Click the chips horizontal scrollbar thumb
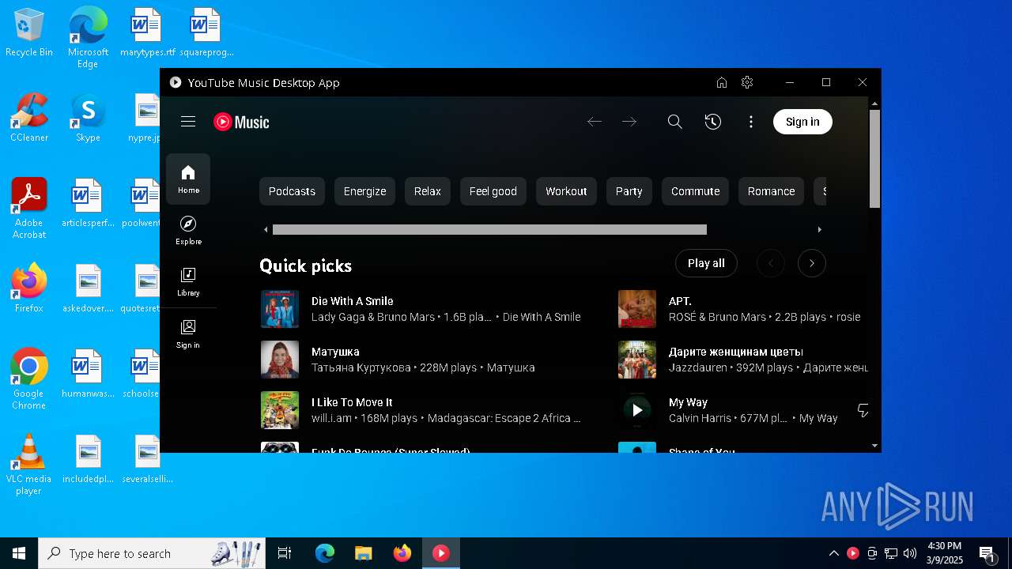The height and width of the screenshot is (569, 1012). click(489, 230)
